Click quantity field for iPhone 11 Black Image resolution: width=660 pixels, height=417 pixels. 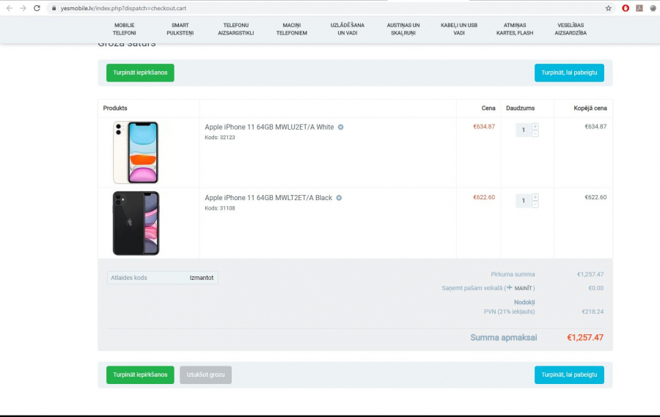[523, 201]
